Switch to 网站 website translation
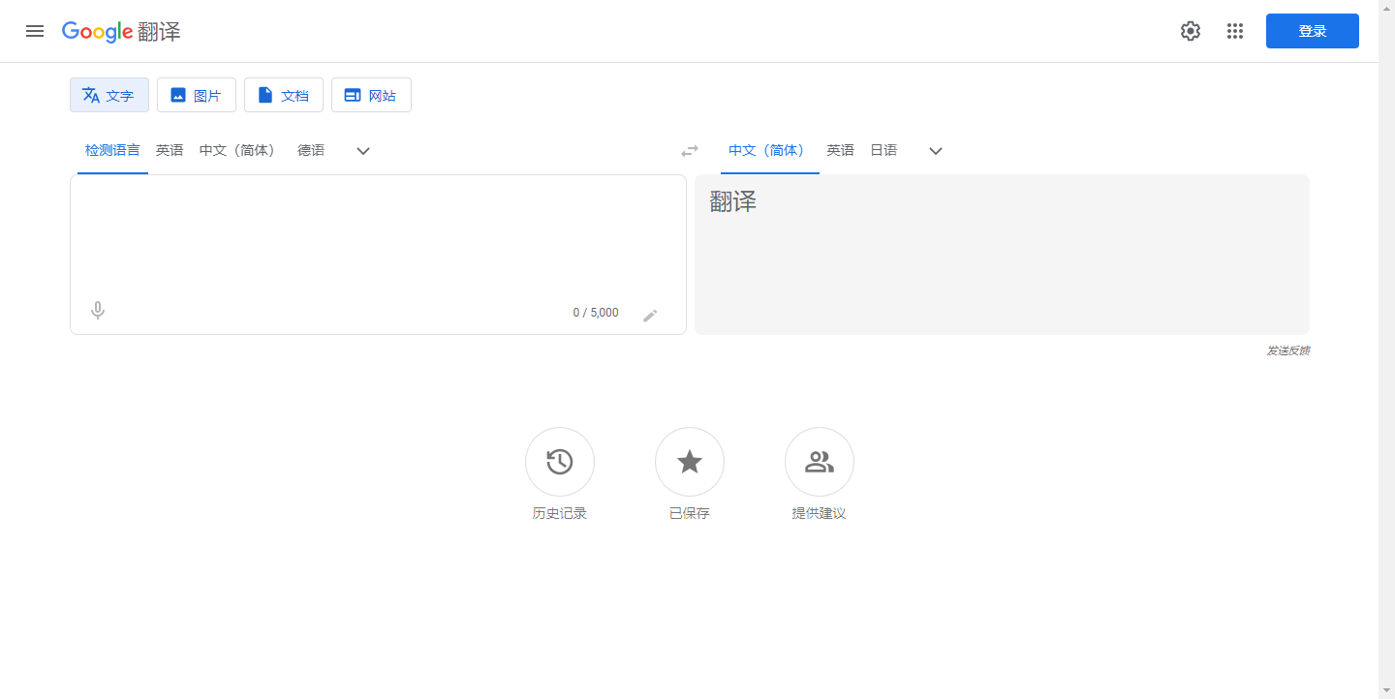 tap(371, 95)
